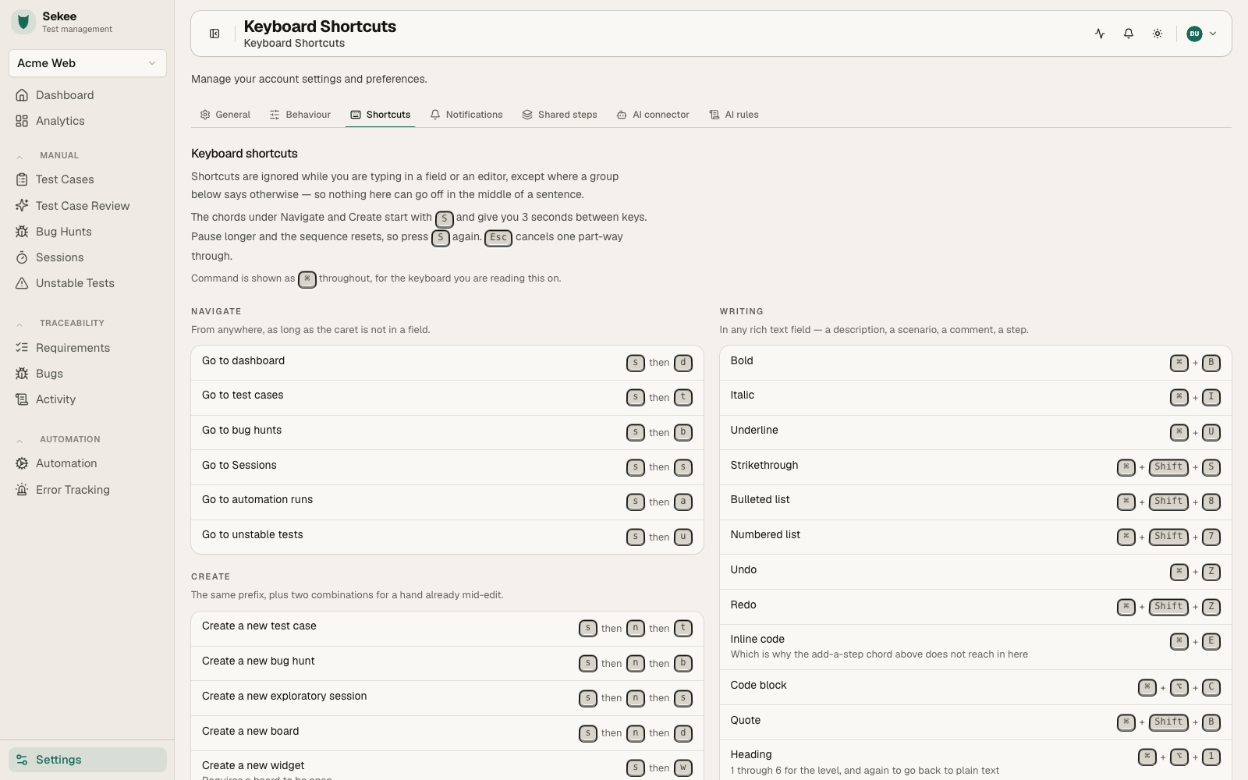Screen dimensions: 1248x780
Task: Open the AI rules tab
Action: tap(734, 115)
